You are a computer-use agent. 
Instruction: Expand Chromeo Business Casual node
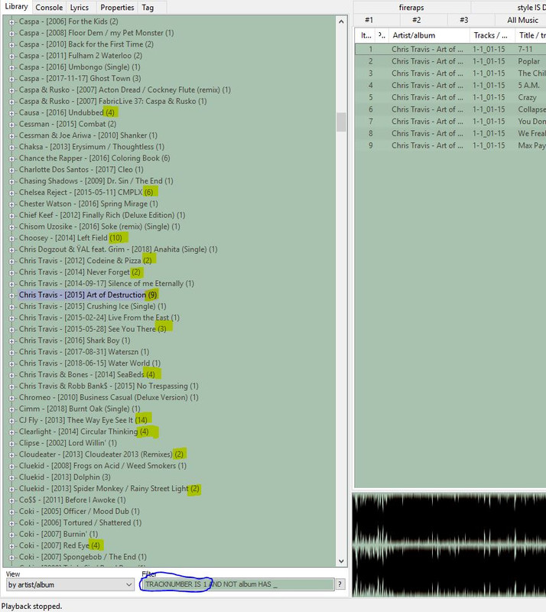[11, 398]
